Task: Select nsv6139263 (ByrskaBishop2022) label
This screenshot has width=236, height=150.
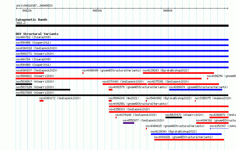Action: pos(166,70)
